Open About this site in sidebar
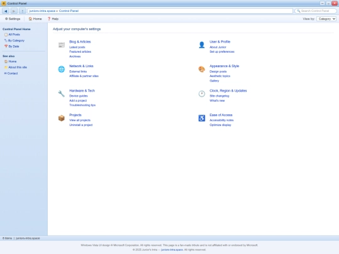 point(16,67)
